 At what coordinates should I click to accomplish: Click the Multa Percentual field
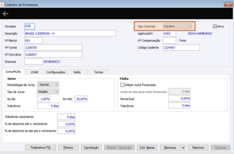[179, 98]
